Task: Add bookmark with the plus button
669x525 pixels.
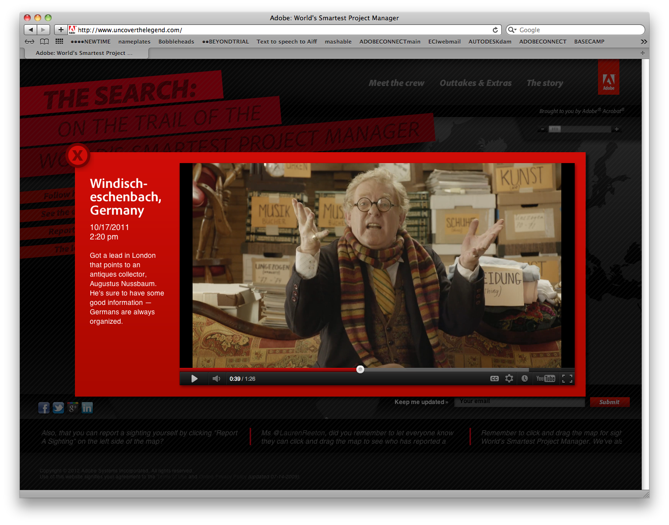Action: tap(61, 30)
